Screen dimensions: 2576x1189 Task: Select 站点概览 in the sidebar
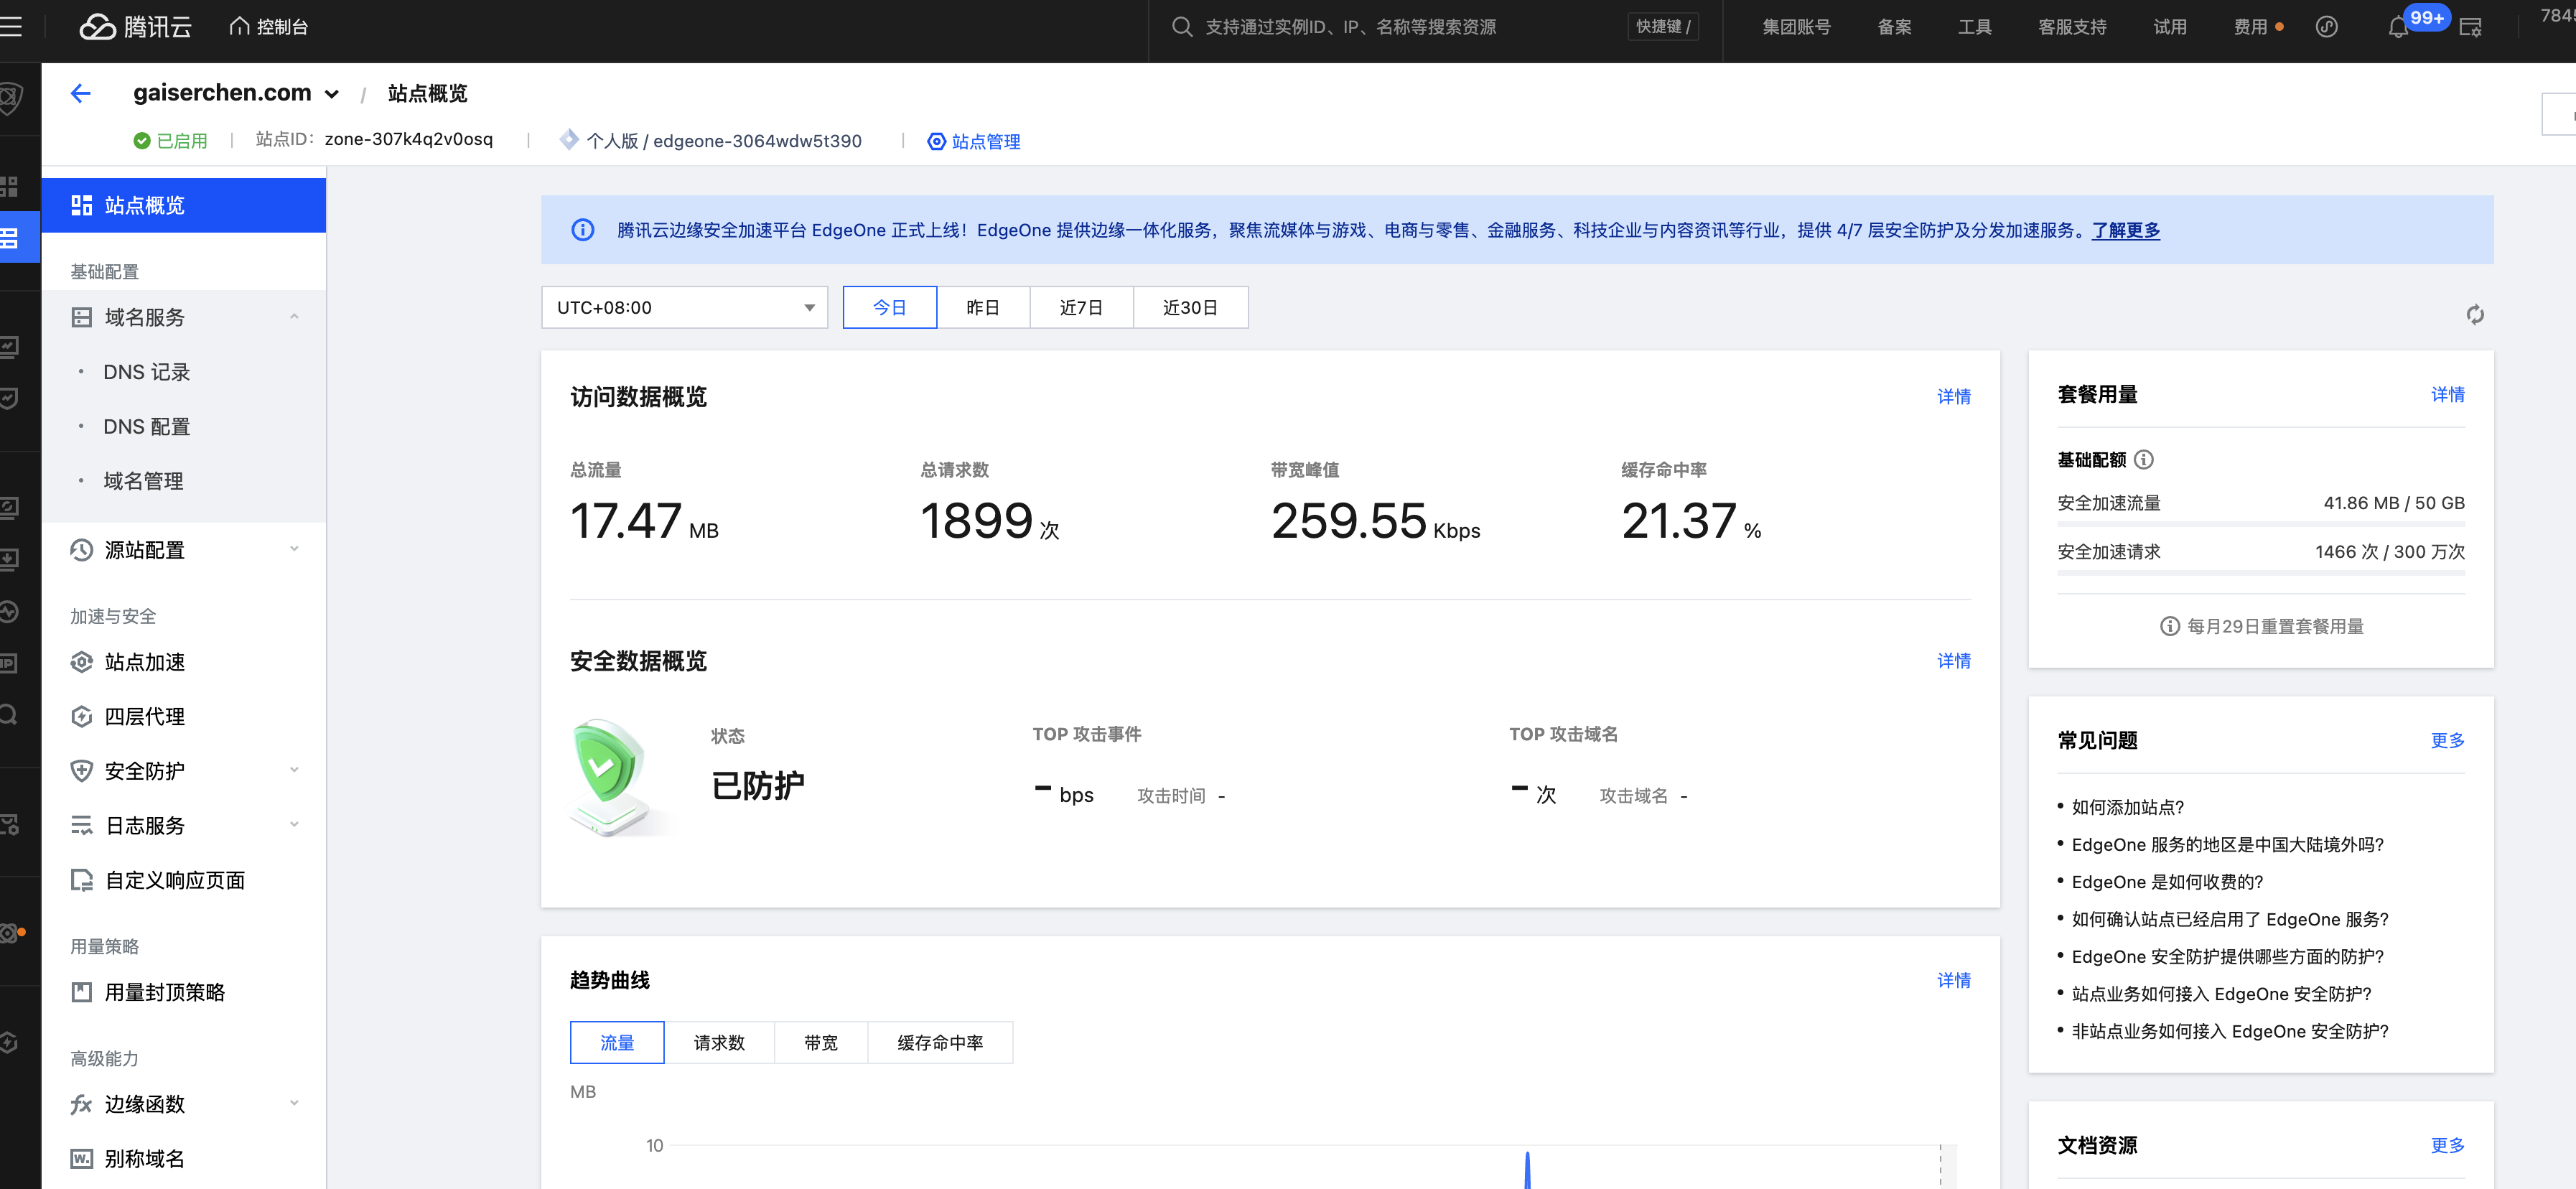pyautogui.click(x=184, y=205)
